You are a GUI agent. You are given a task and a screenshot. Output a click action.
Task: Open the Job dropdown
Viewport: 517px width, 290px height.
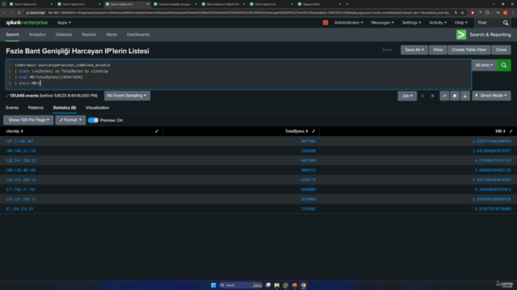tap(407, 96)
